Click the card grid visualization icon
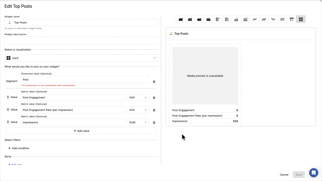The image size is (322, 181). pyautogui.click(x=301, y=19)
